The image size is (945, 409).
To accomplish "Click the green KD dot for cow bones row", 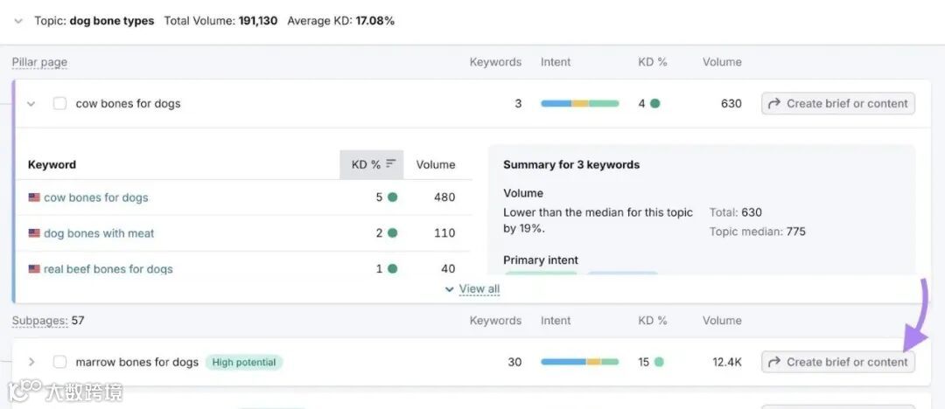I will coord(655,103).
